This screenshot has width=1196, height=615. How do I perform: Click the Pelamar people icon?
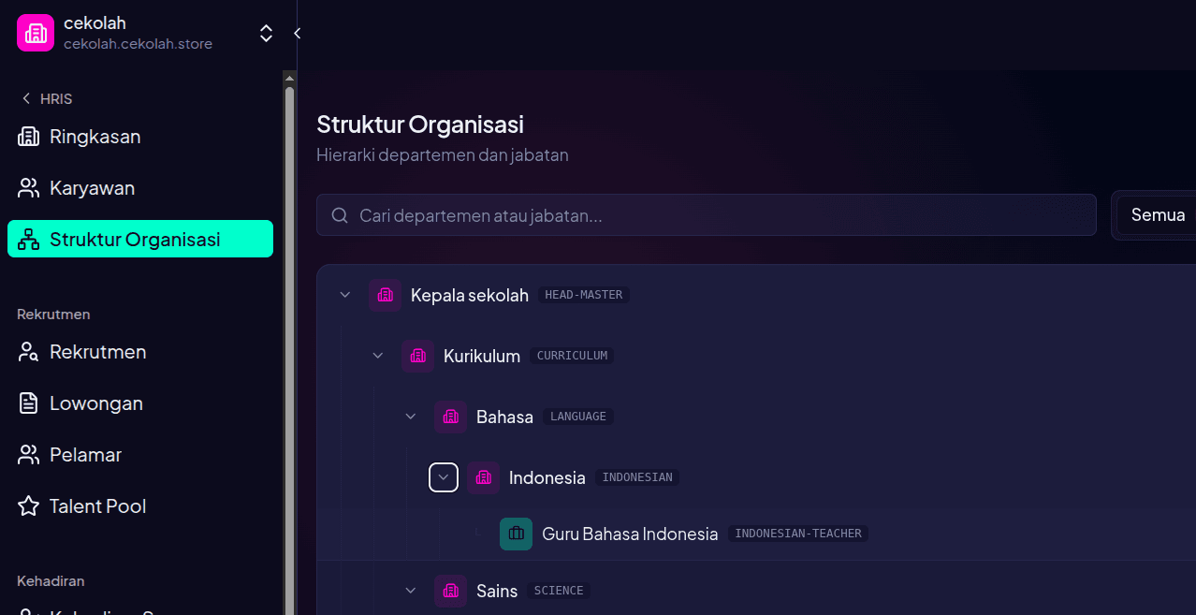point(26,454)
